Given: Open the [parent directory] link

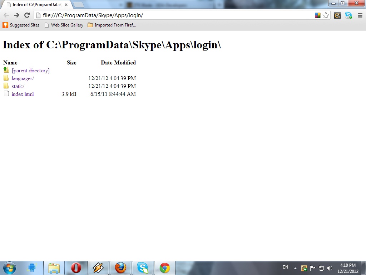Looking at the screenshot, I should pos(31,71).
